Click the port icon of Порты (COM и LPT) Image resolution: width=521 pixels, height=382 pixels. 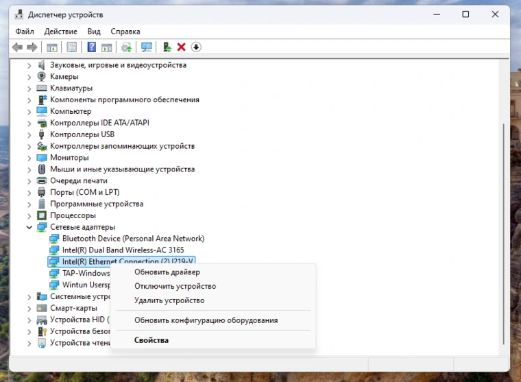42,192
